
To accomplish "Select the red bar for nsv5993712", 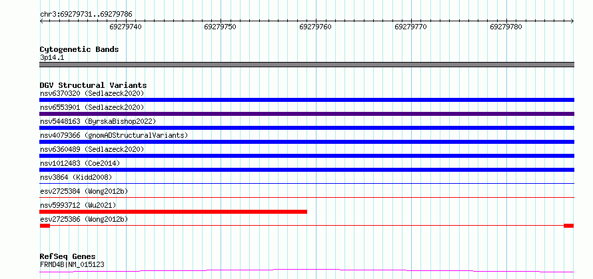I will (x=173, y=212).
